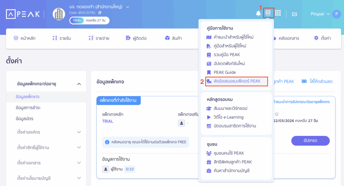Click the copy company code icon
Viewport: 344px width, 186px height.
click(100, 13)
